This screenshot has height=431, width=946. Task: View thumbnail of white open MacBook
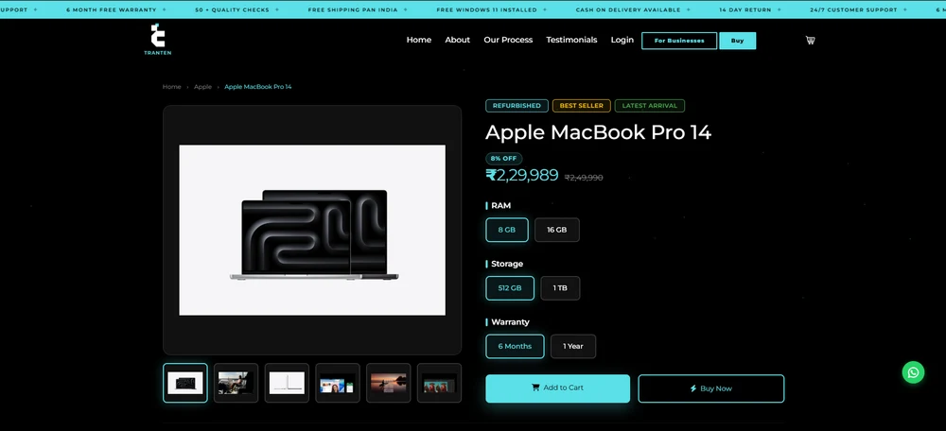click(x=287, y=383)
